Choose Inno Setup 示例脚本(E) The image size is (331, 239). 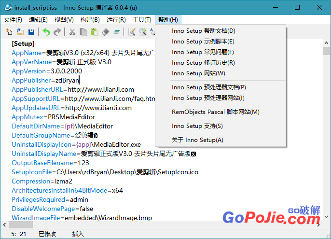tap(221, 42)
